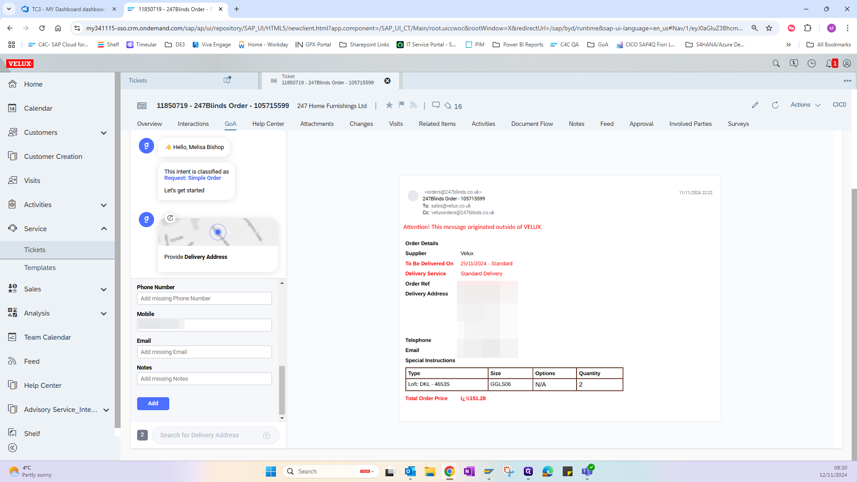Switch to the Attachments tab
Viewport: 857px width, 482px height.
(317, 124)
